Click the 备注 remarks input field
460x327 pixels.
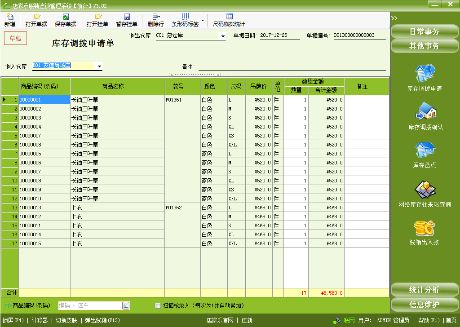pos(292,66)
